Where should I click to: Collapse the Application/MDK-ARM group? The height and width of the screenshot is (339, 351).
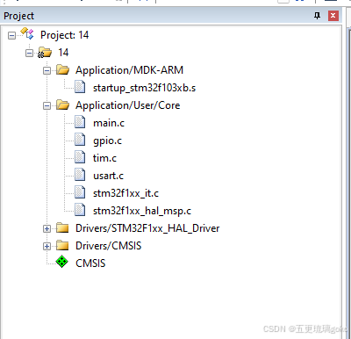[x=47, y=71]
